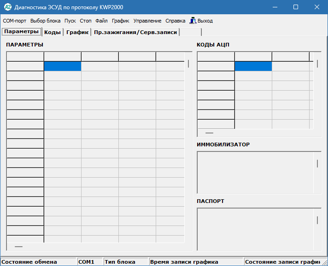Click Выход to exit the program
The width and height of the screenshot is (328, 266).
tap(205, 21)
